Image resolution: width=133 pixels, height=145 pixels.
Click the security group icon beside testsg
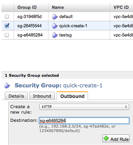[x=55, y=35]
